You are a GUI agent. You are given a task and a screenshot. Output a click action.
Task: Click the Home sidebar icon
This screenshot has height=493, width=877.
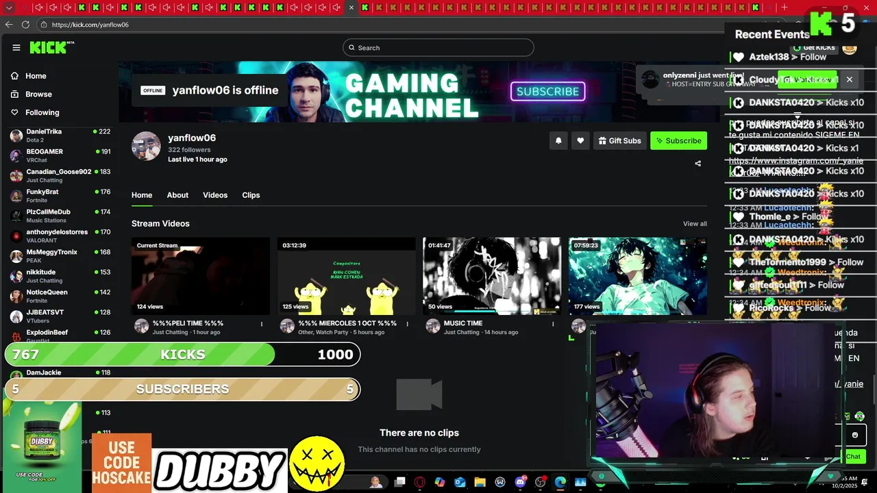(14, 76)
